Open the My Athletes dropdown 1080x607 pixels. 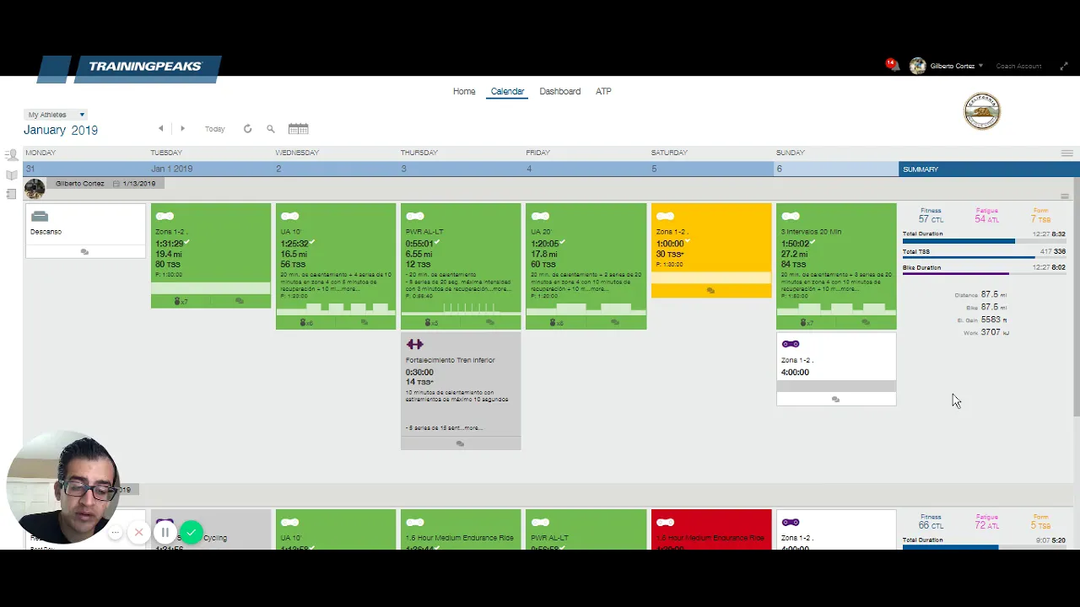(56, 115)
